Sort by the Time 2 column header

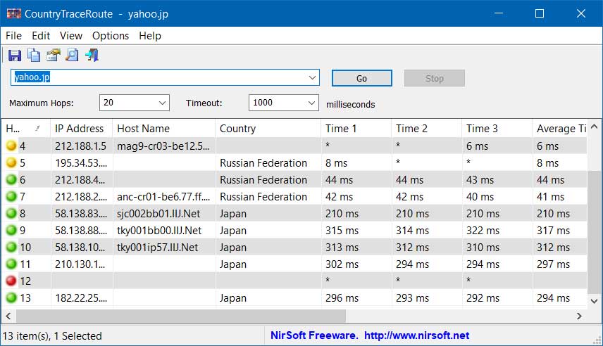(426, 129)
